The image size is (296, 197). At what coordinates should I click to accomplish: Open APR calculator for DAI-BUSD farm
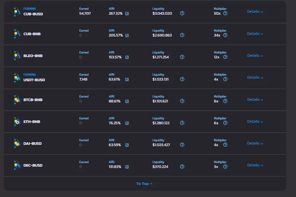point(127,145)
